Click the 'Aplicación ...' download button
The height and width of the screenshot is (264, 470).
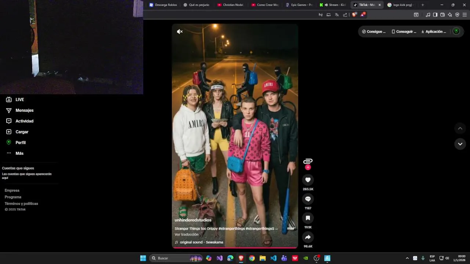click(x=434, y=32)
